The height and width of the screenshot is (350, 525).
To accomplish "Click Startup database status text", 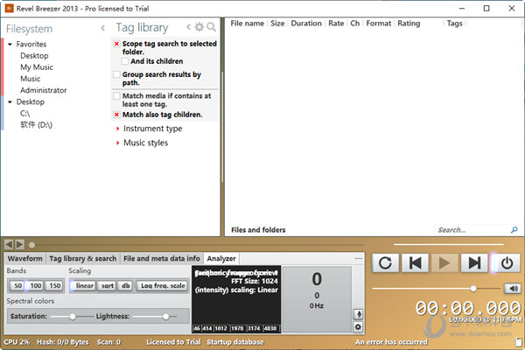I will click(x=235, y=342).
